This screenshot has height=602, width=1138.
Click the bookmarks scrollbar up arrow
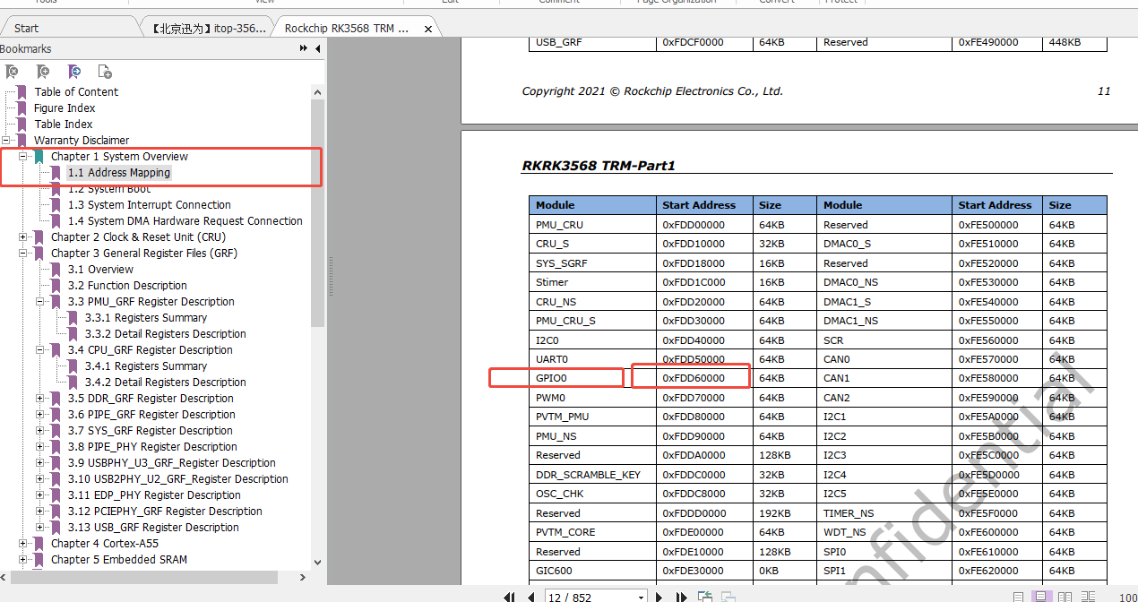(317, 91)
